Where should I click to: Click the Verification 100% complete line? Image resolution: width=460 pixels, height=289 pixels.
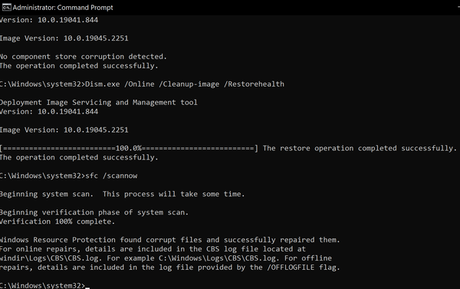click(58, 222)
